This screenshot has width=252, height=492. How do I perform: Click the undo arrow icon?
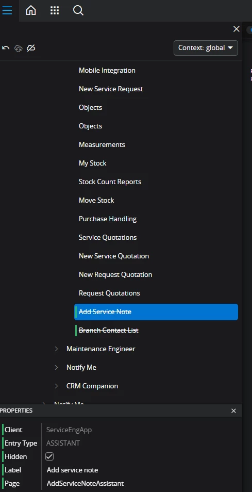[6, 48]
